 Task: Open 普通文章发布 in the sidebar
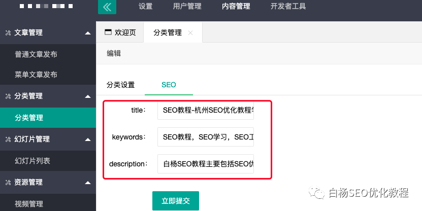36,54
